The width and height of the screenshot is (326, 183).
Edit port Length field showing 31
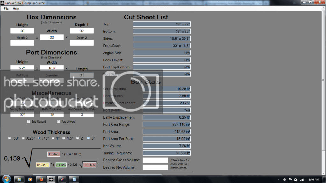[82, 75]
